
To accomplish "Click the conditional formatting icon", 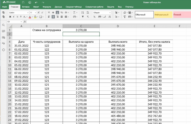I will coord(130,13).
